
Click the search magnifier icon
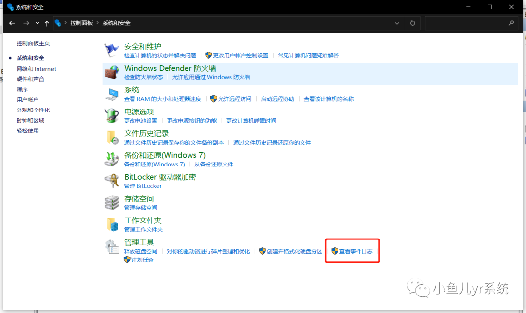tap(511, 23)
